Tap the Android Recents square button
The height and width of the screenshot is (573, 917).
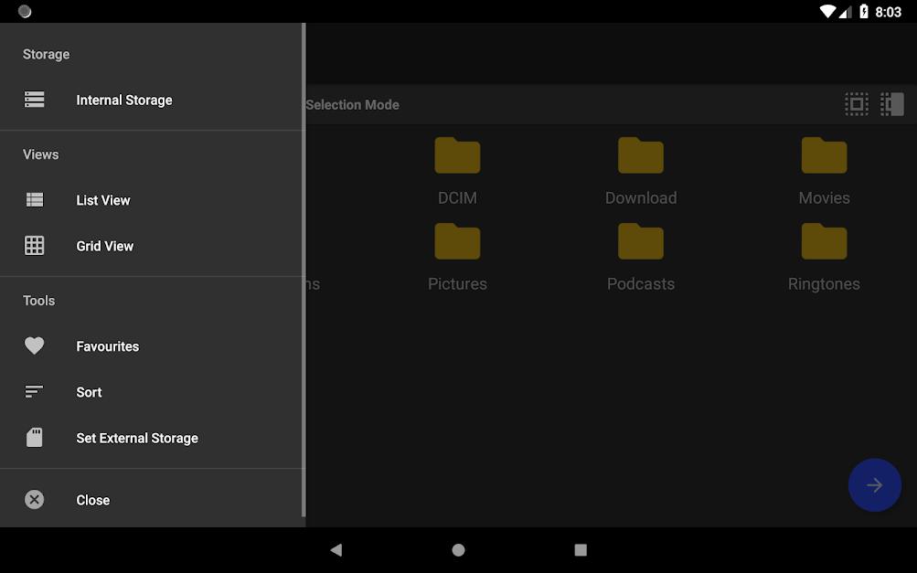click(x=581, y=549)
